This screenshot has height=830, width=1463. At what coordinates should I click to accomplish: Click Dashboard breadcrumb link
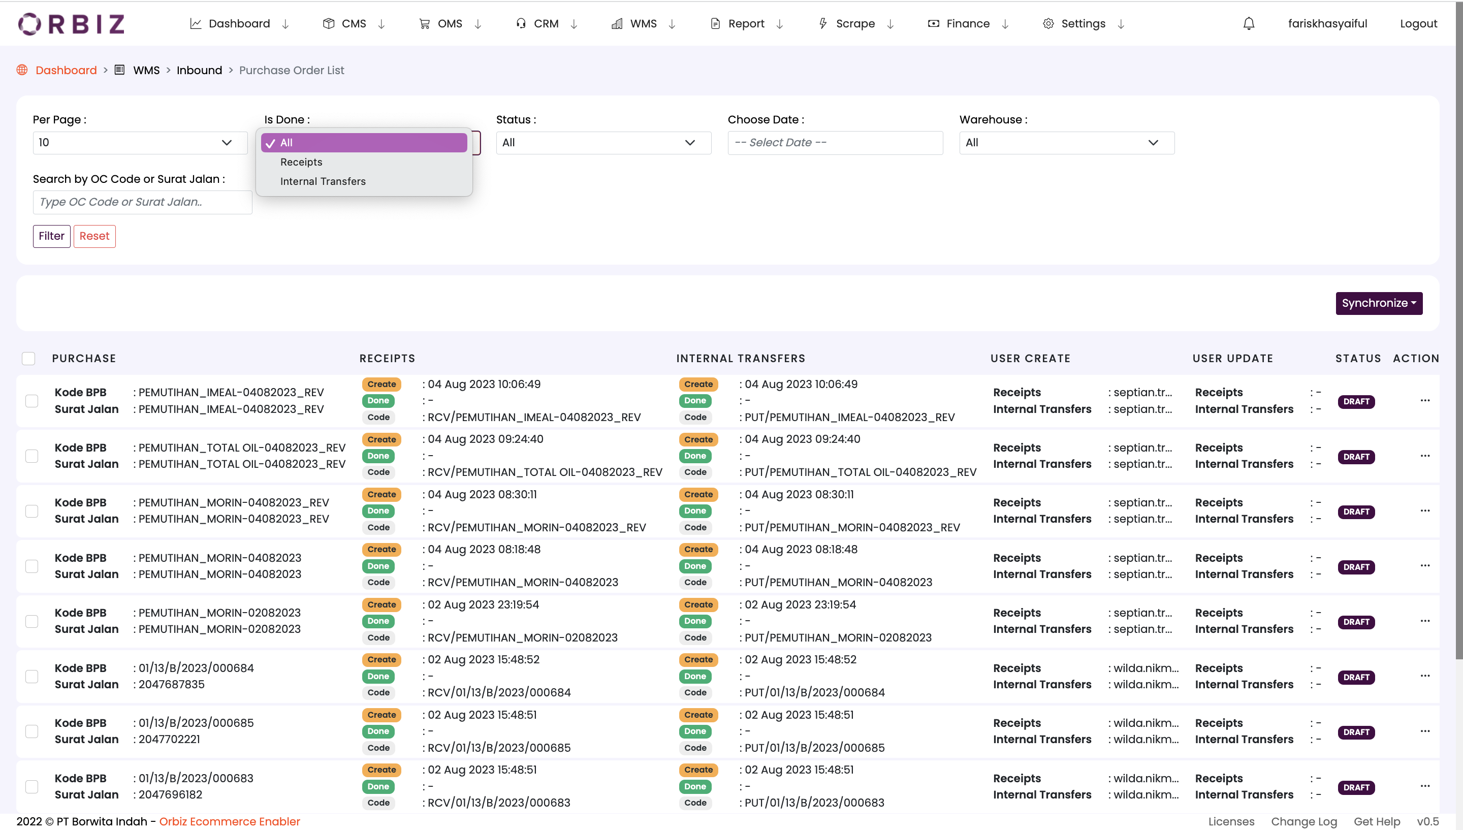66,70
